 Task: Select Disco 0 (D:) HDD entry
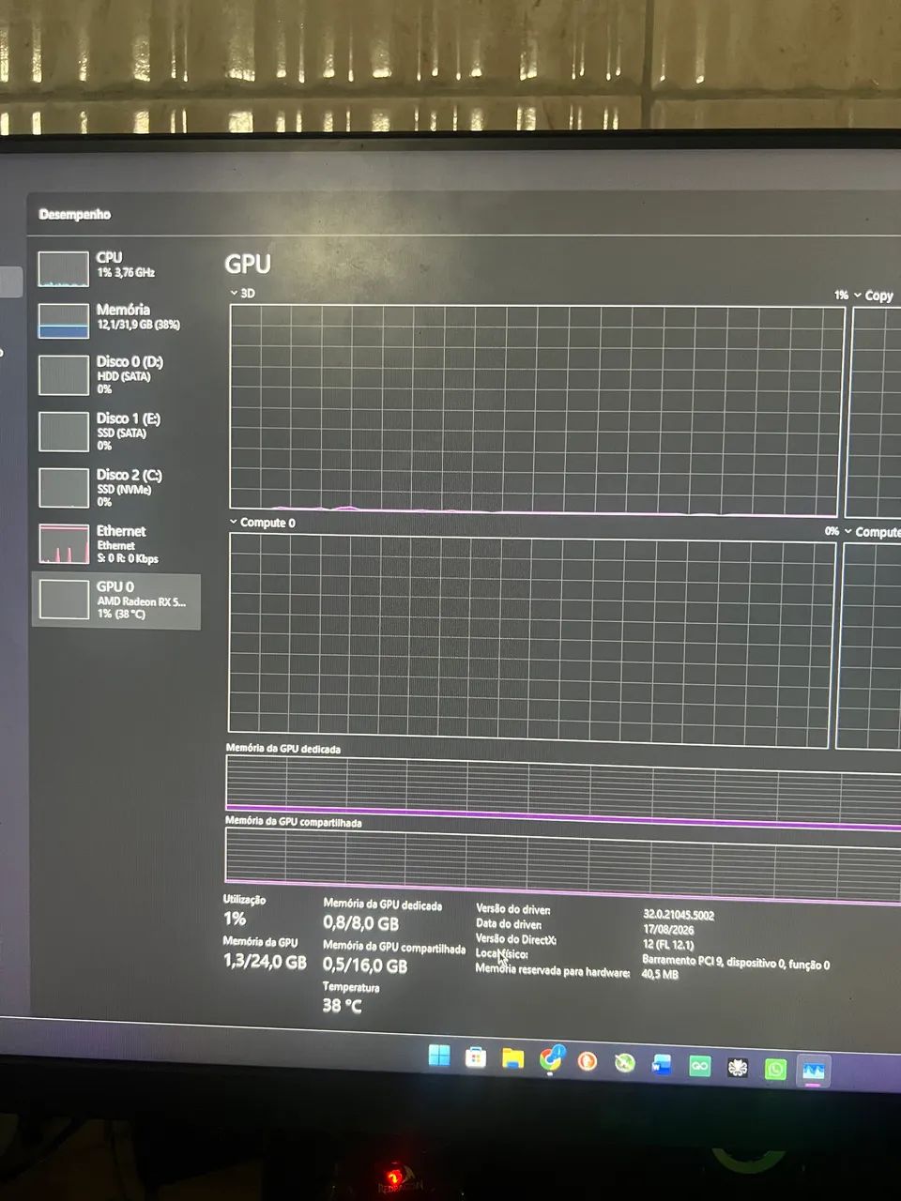[x=116, y=373]
